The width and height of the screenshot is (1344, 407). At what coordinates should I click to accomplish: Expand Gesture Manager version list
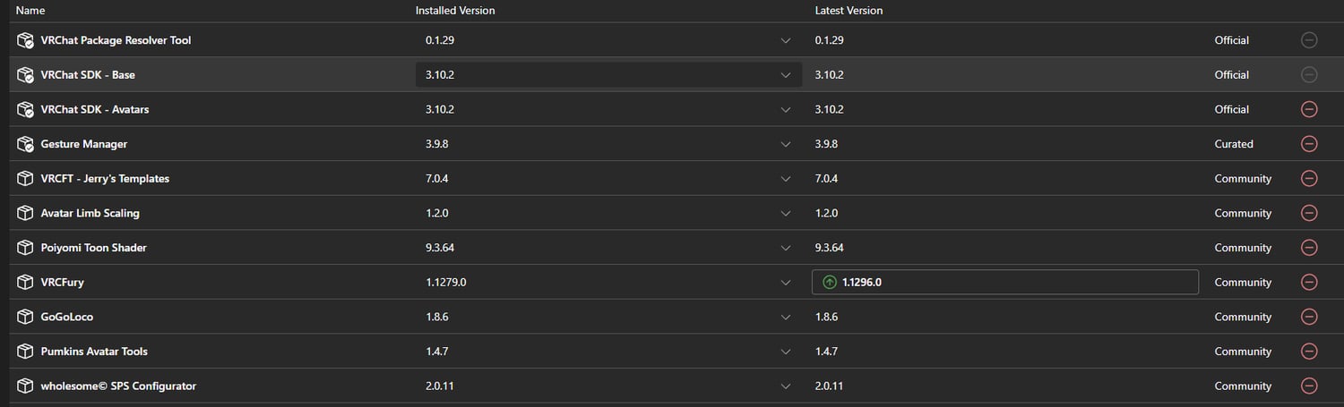[x=786, y=144]
